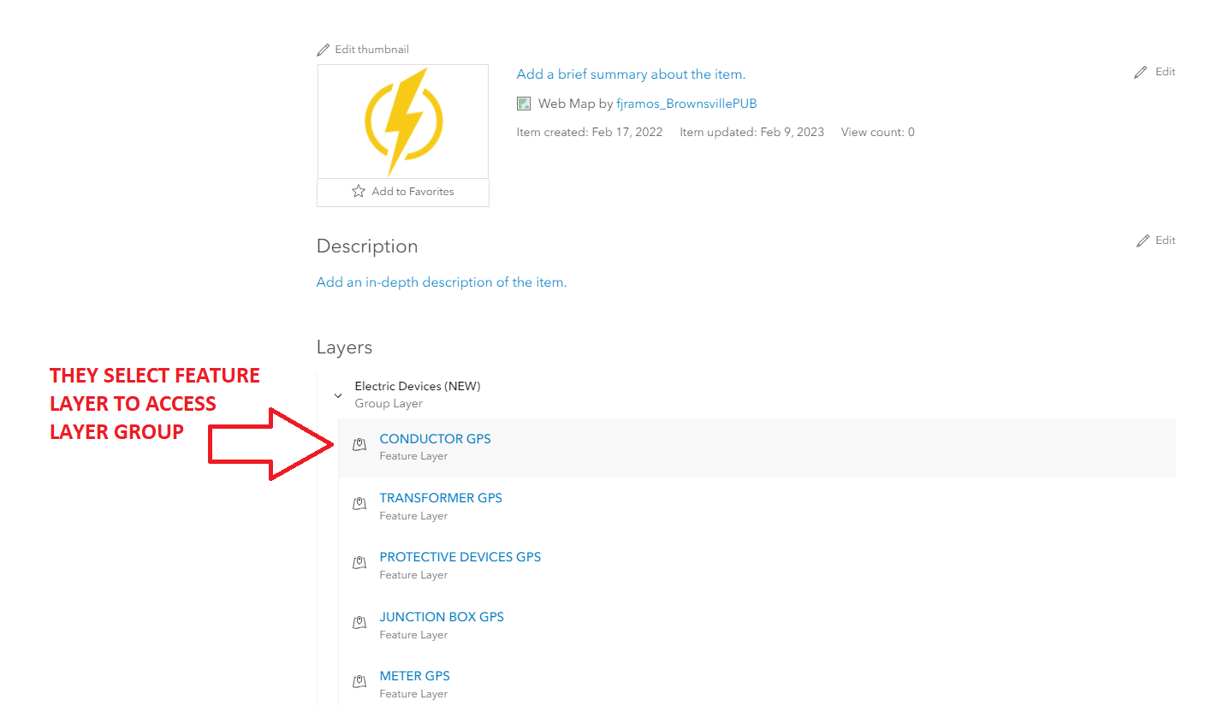Open the PROTECTIVE DEVICES GPS layer
The height and width of the screenshot is (706, 1229).
click(x=460, y=556)
